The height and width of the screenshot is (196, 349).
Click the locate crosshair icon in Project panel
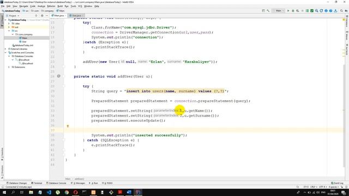pos(36,16)
